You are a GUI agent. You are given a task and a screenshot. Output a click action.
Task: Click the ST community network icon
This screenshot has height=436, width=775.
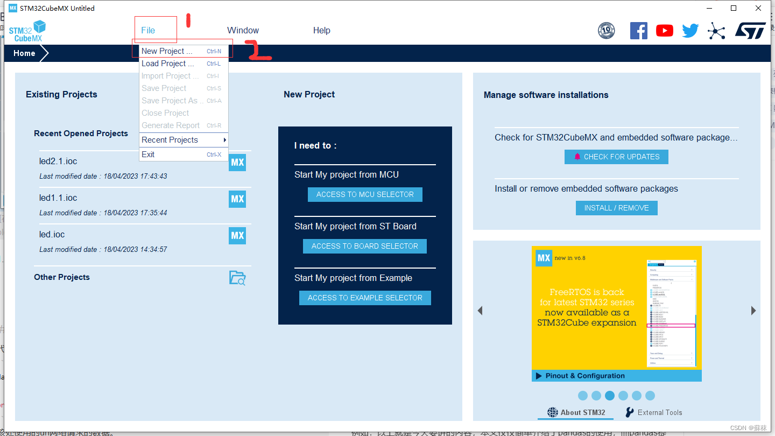point(716,31)
